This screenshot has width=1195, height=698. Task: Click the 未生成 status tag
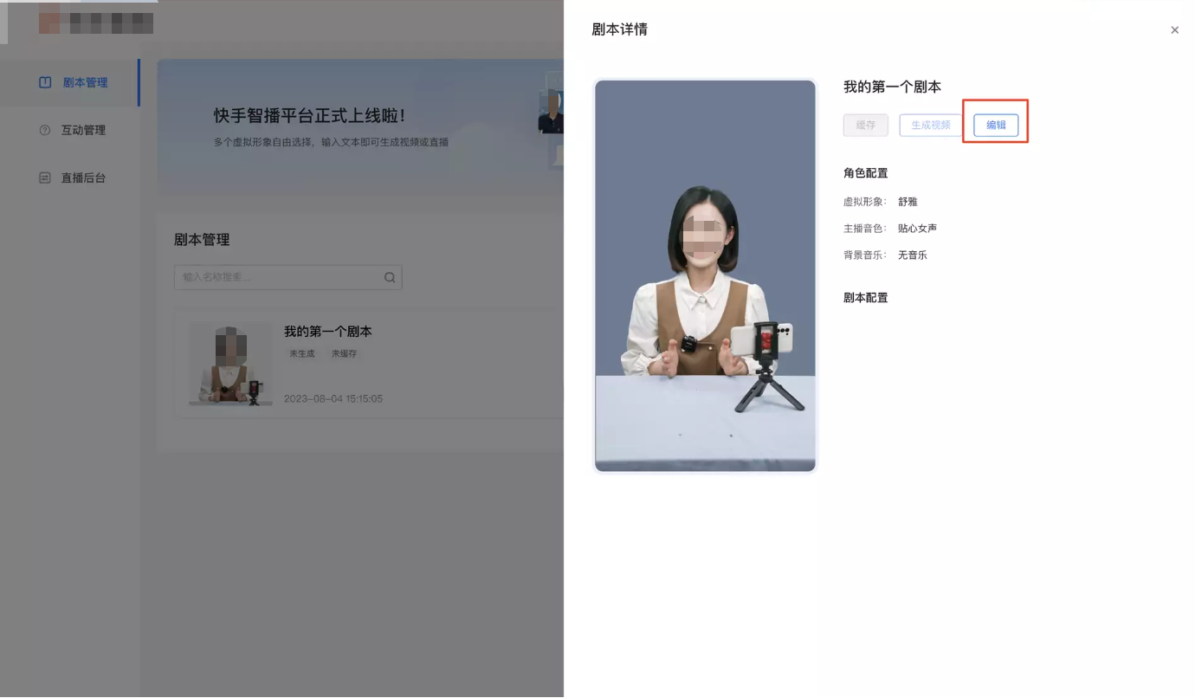coord(301,353)
